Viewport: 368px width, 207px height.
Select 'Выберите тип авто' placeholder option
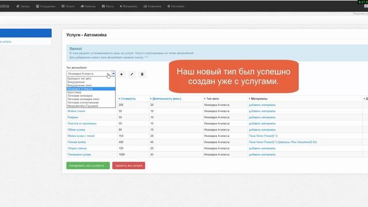pyautogui.click(x=91, y=79)
